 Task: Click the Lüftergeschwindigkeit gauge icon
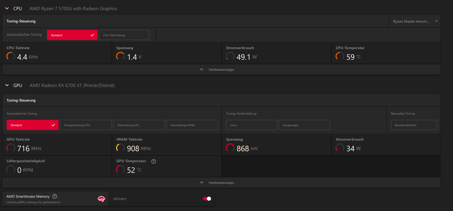11,169
